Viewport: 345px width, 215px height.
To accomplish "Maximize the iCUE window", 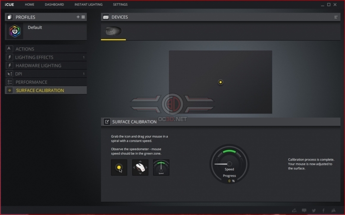I will pos(329,4).
